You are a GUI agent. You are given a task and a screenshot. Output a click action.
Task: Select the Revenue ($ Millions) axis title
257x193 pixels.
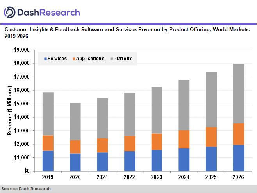pyautogui.click(x=9, y=111)
